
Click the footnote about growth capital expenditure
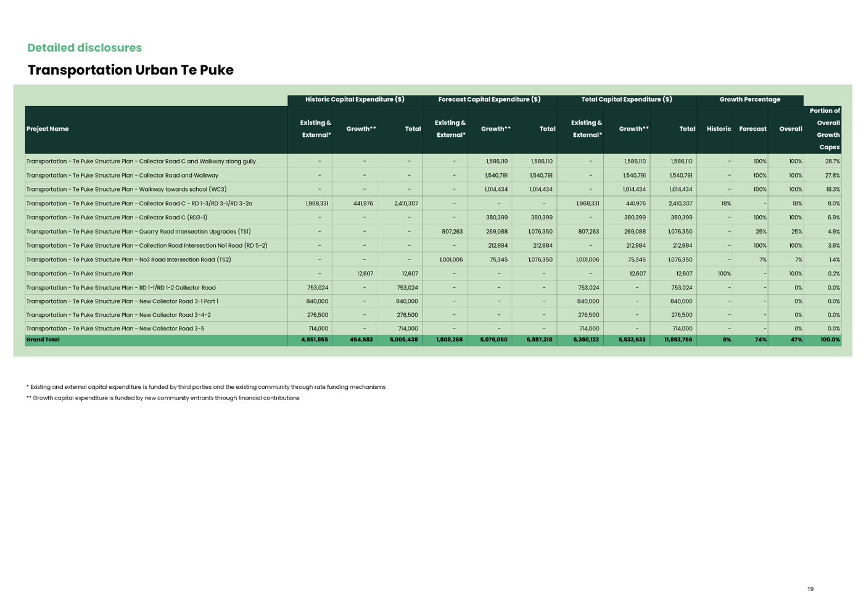click(163, 398)
